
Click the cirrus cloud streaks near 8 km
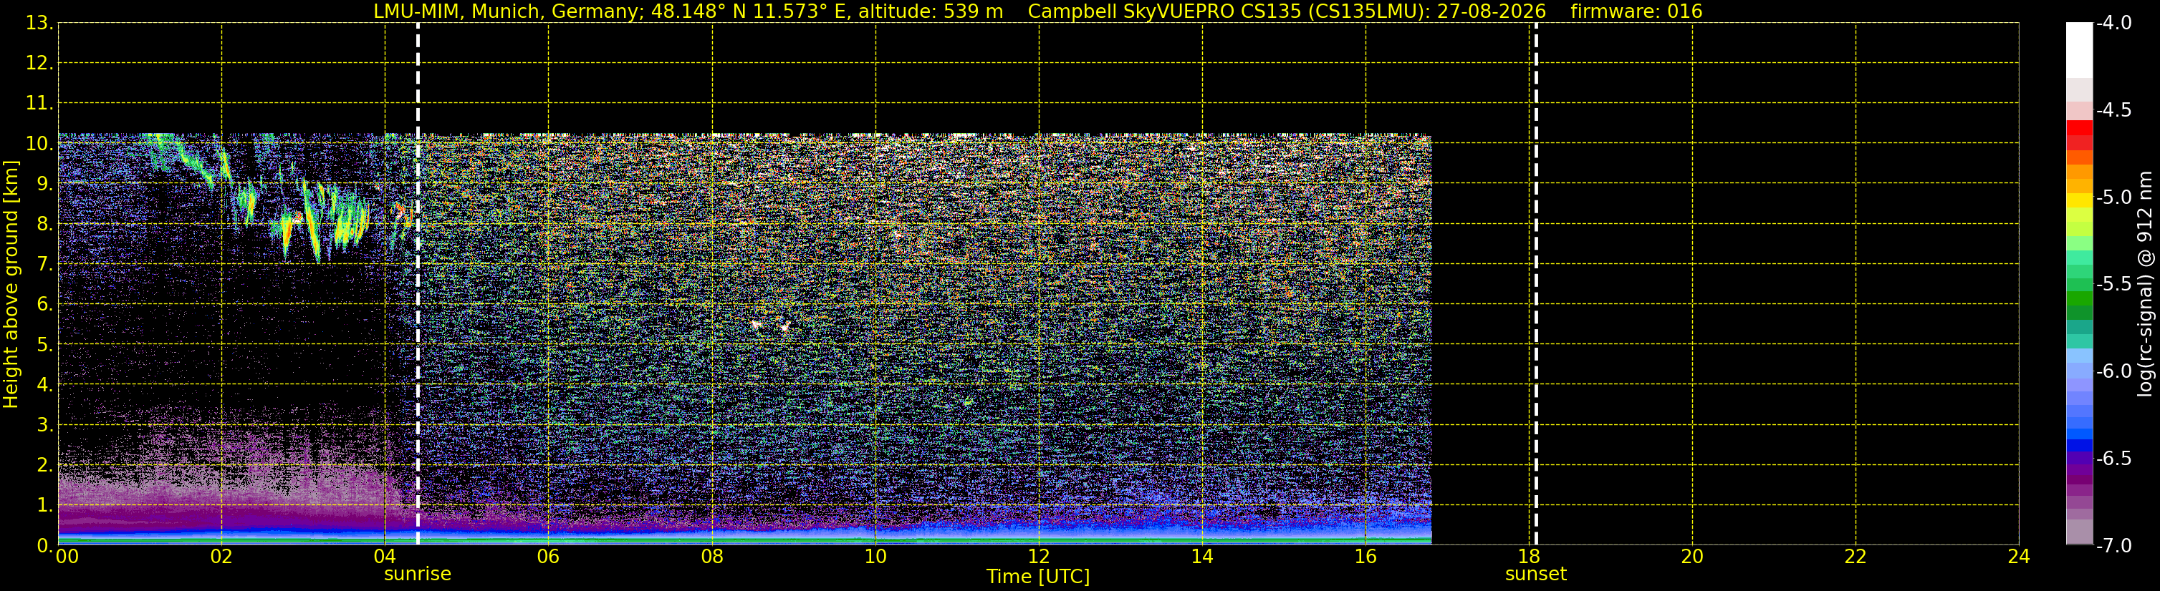pyautogui.click(x=319, y=220)
